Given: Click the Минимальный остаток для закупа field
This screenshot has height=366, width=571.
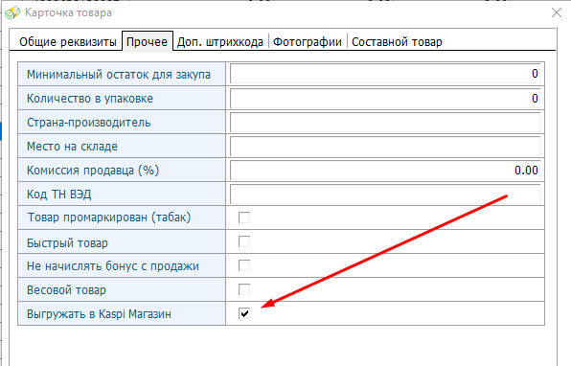Looking at the screenshot, I should click(x=385, y=74).
